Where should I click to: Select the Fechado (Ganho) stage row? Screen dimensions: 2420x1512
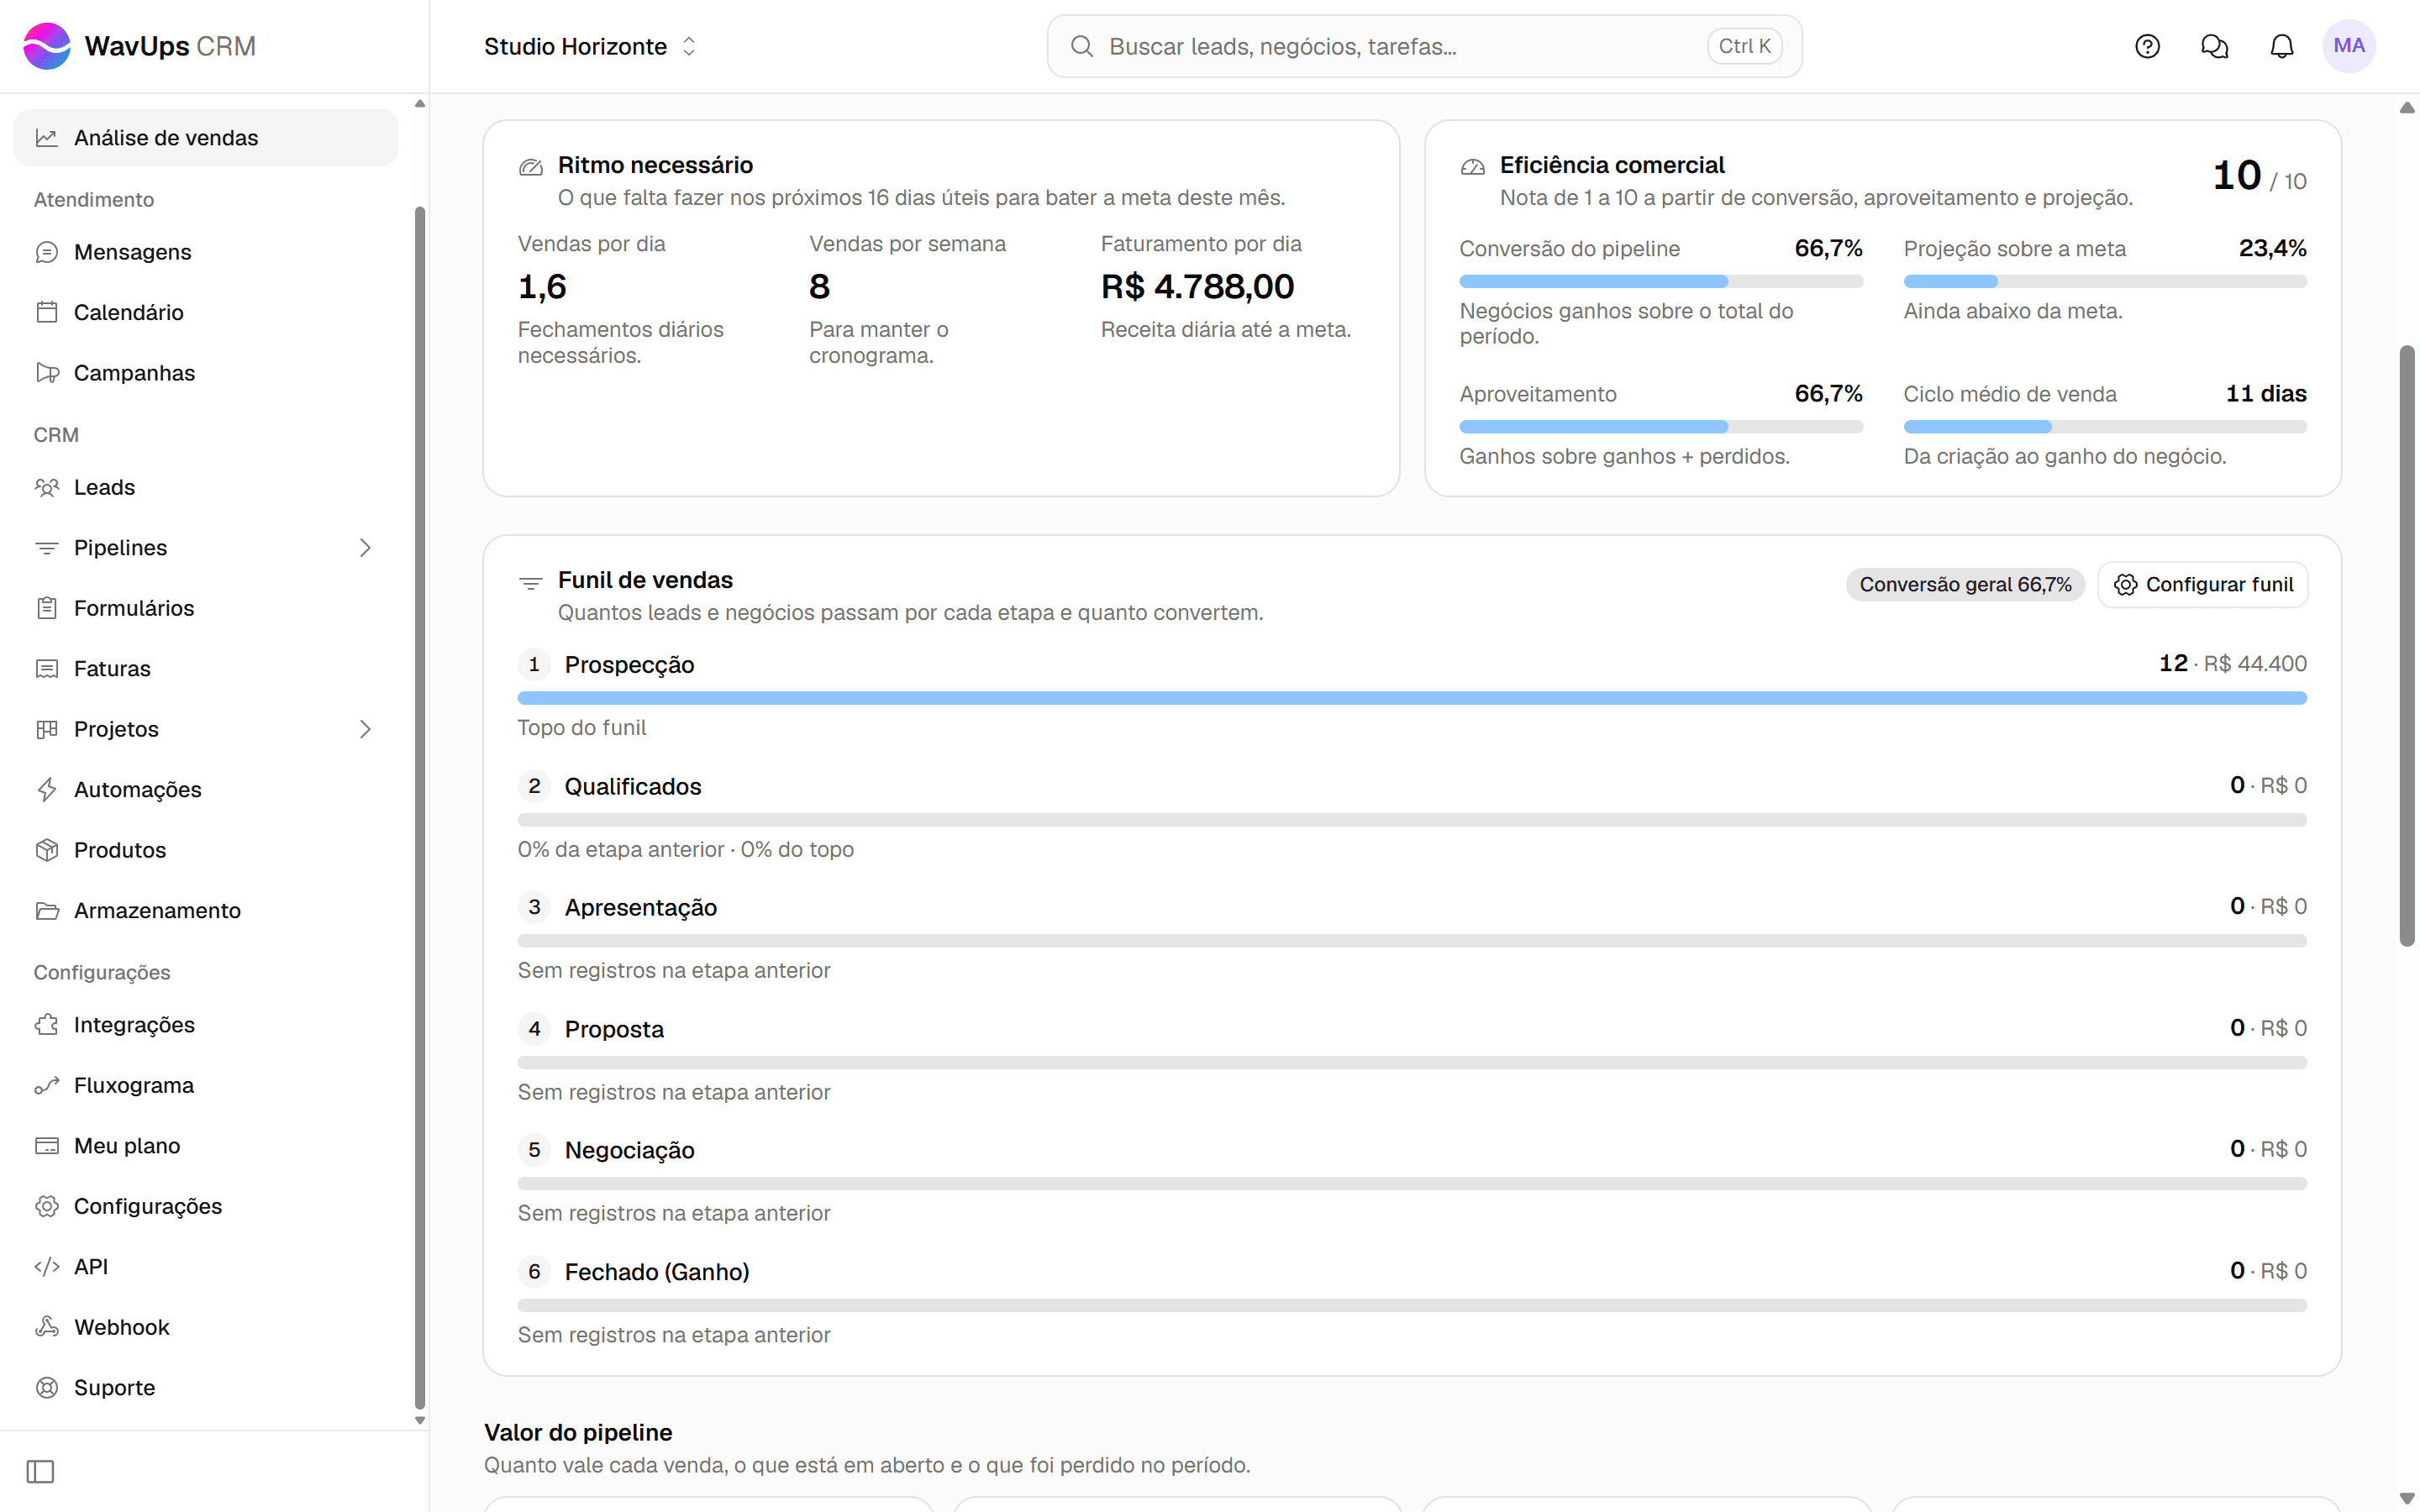pos(1412,1302)
